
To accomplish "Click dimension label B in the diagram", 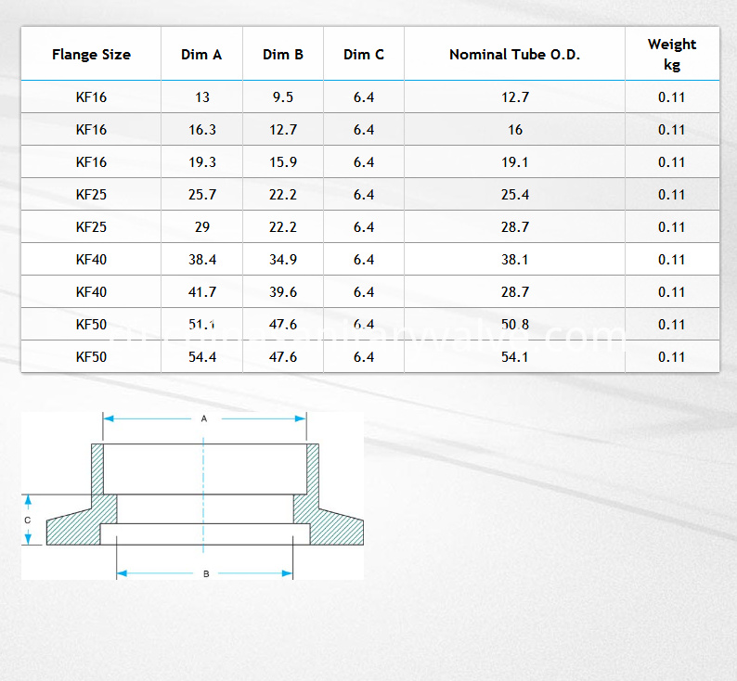I will (x=205, y=574).
